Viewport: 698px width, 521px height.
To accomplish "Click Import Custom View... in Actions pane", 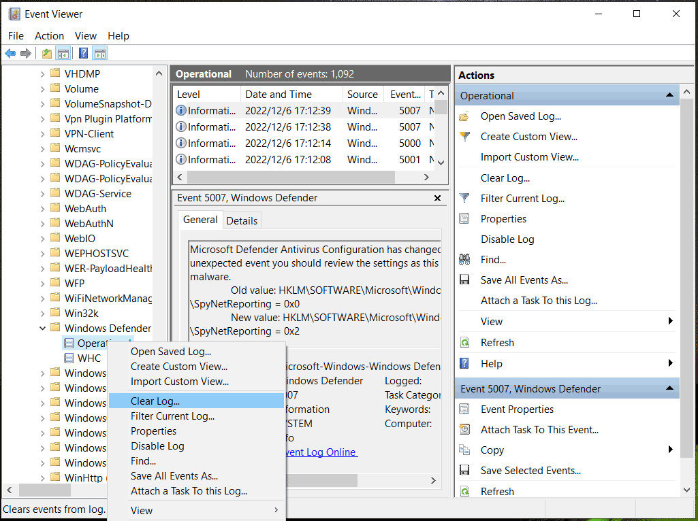I will click(530, 157).
